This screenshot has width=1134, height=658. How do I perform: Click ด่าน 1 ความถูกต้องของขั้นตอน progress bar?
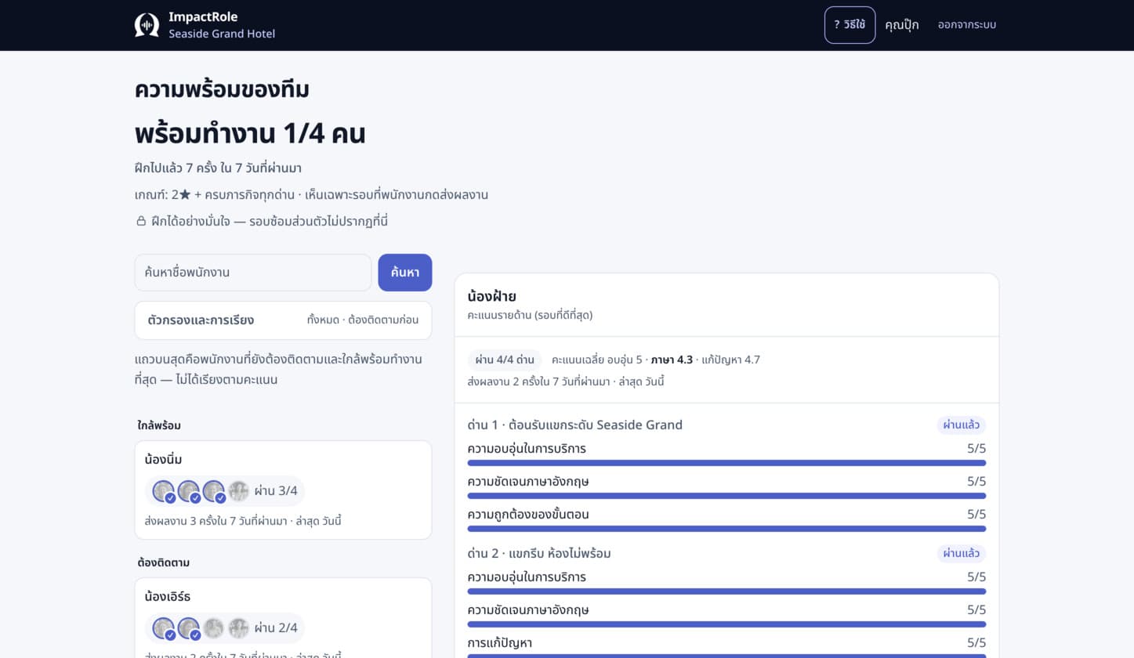[726, 529]
